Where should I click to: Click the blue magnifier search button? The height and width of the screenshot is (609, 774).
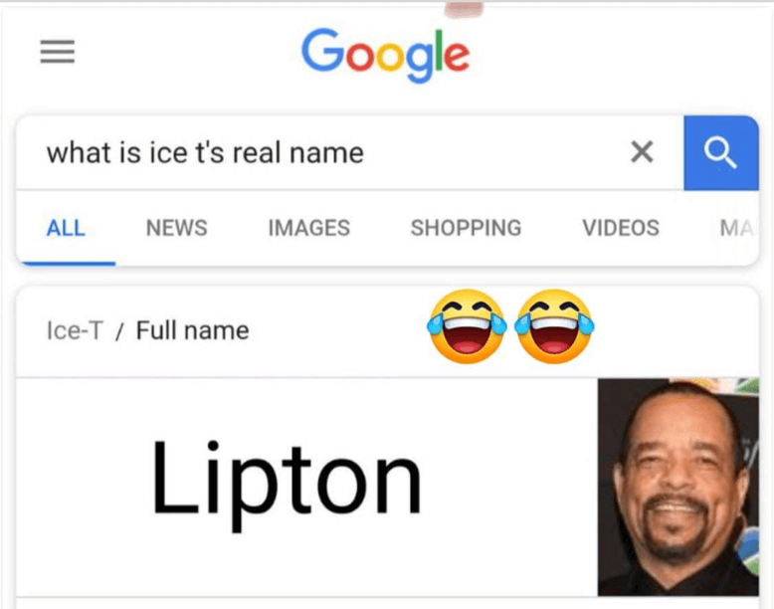point(720,152)
